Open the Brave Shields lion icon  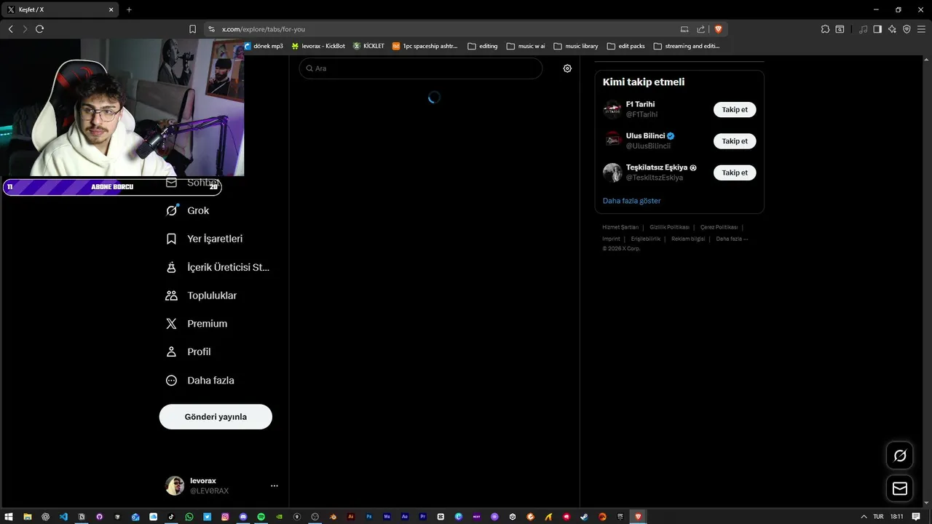point(718,29)
